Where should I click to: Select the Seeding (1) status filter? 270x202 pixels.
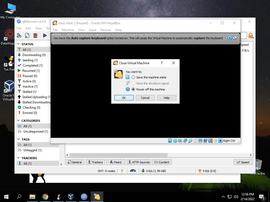(30, 60)
